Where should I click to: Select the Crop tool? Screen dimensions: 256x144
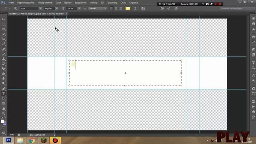[4, 39]
